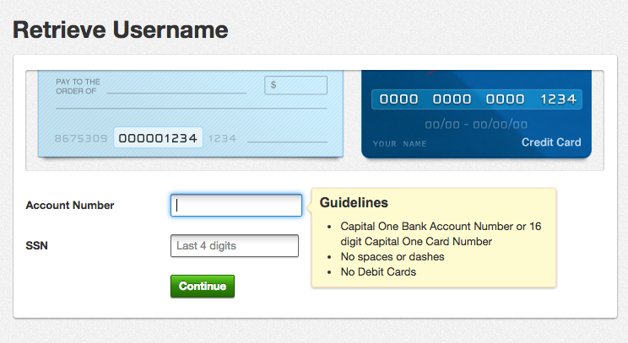Viewport: 628px width, 343px height.
Task: Focus the Account Number input field
Action: point(235,205)
